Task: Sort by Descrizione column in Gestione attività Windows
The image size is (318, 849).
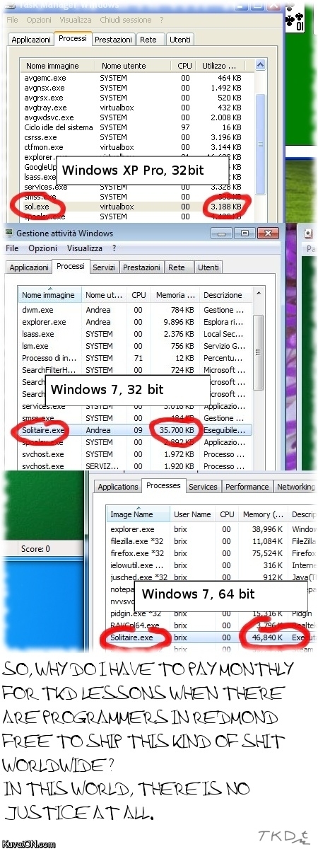Action: click(x=225, y=295)
